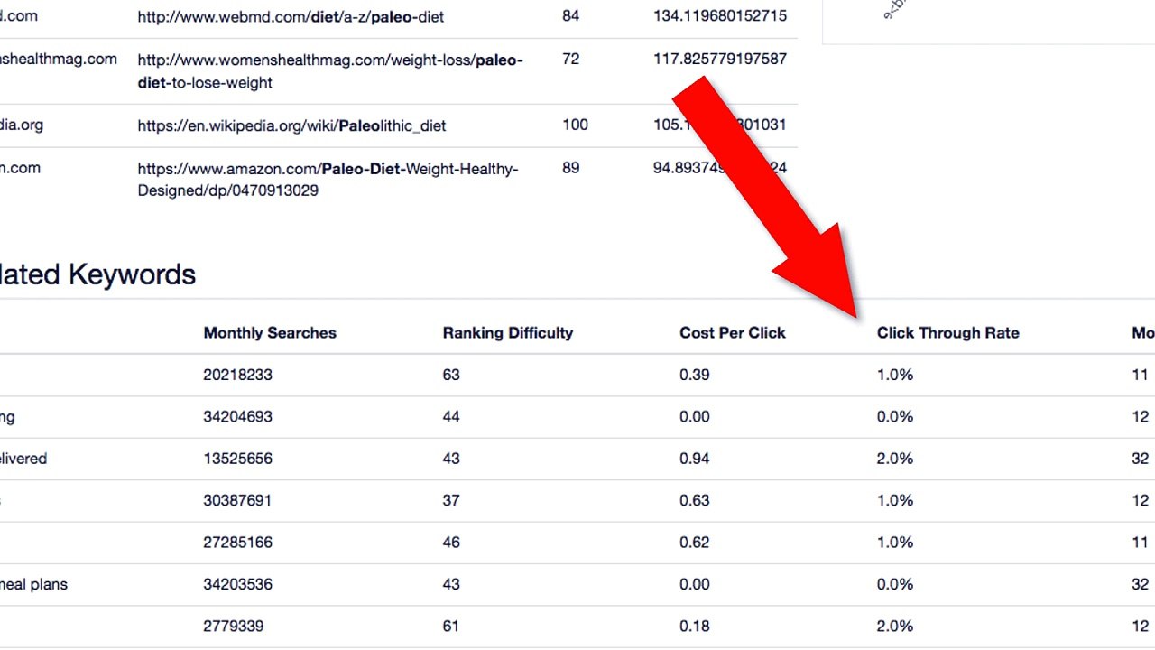The image size is (1155, 650).
Task: Sort by Click Through Rate column header
Action: coord(948,332)
